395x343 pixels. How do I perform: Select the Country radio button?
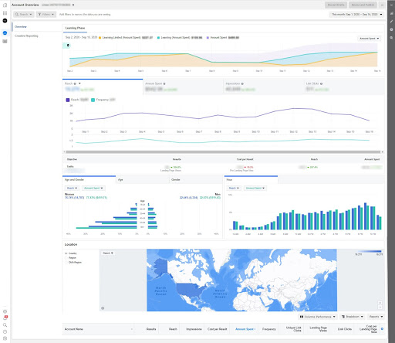[66, 253]
